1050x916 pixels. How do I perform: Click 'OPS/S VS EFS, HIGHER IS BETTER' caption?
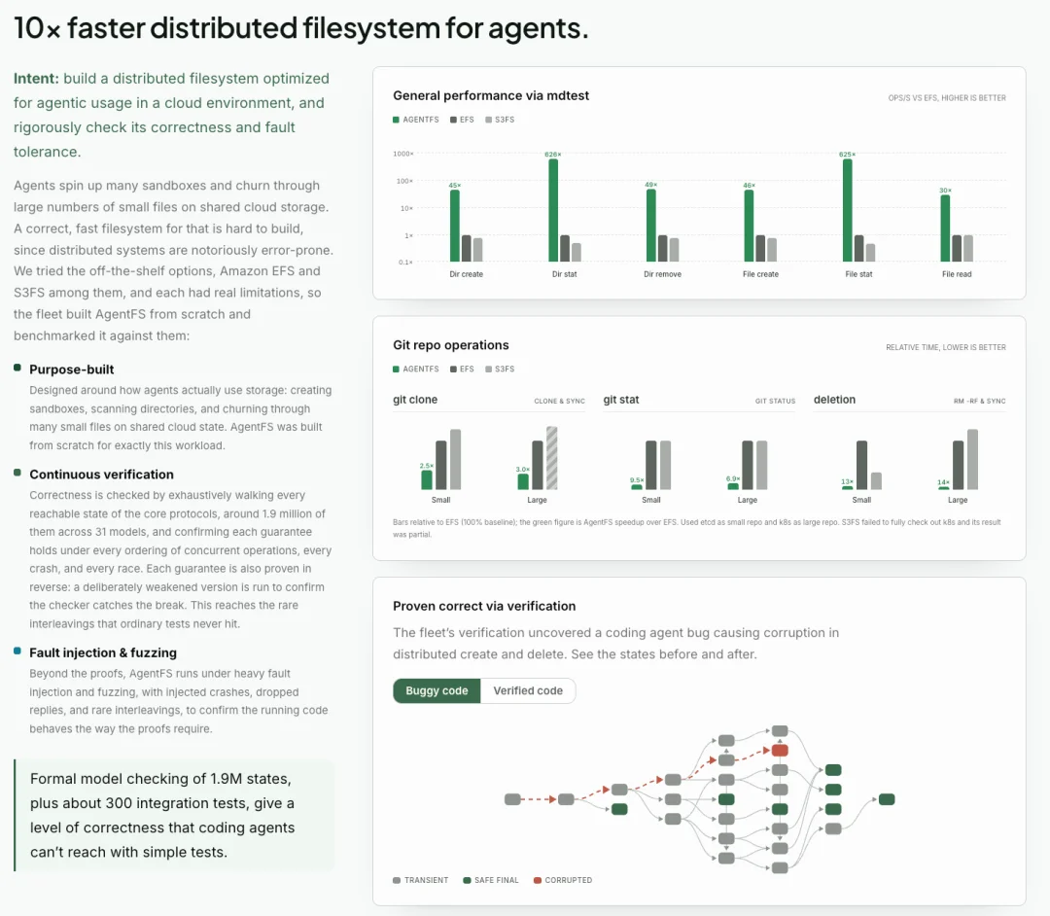pyautogui.click(x=947, y=98)
